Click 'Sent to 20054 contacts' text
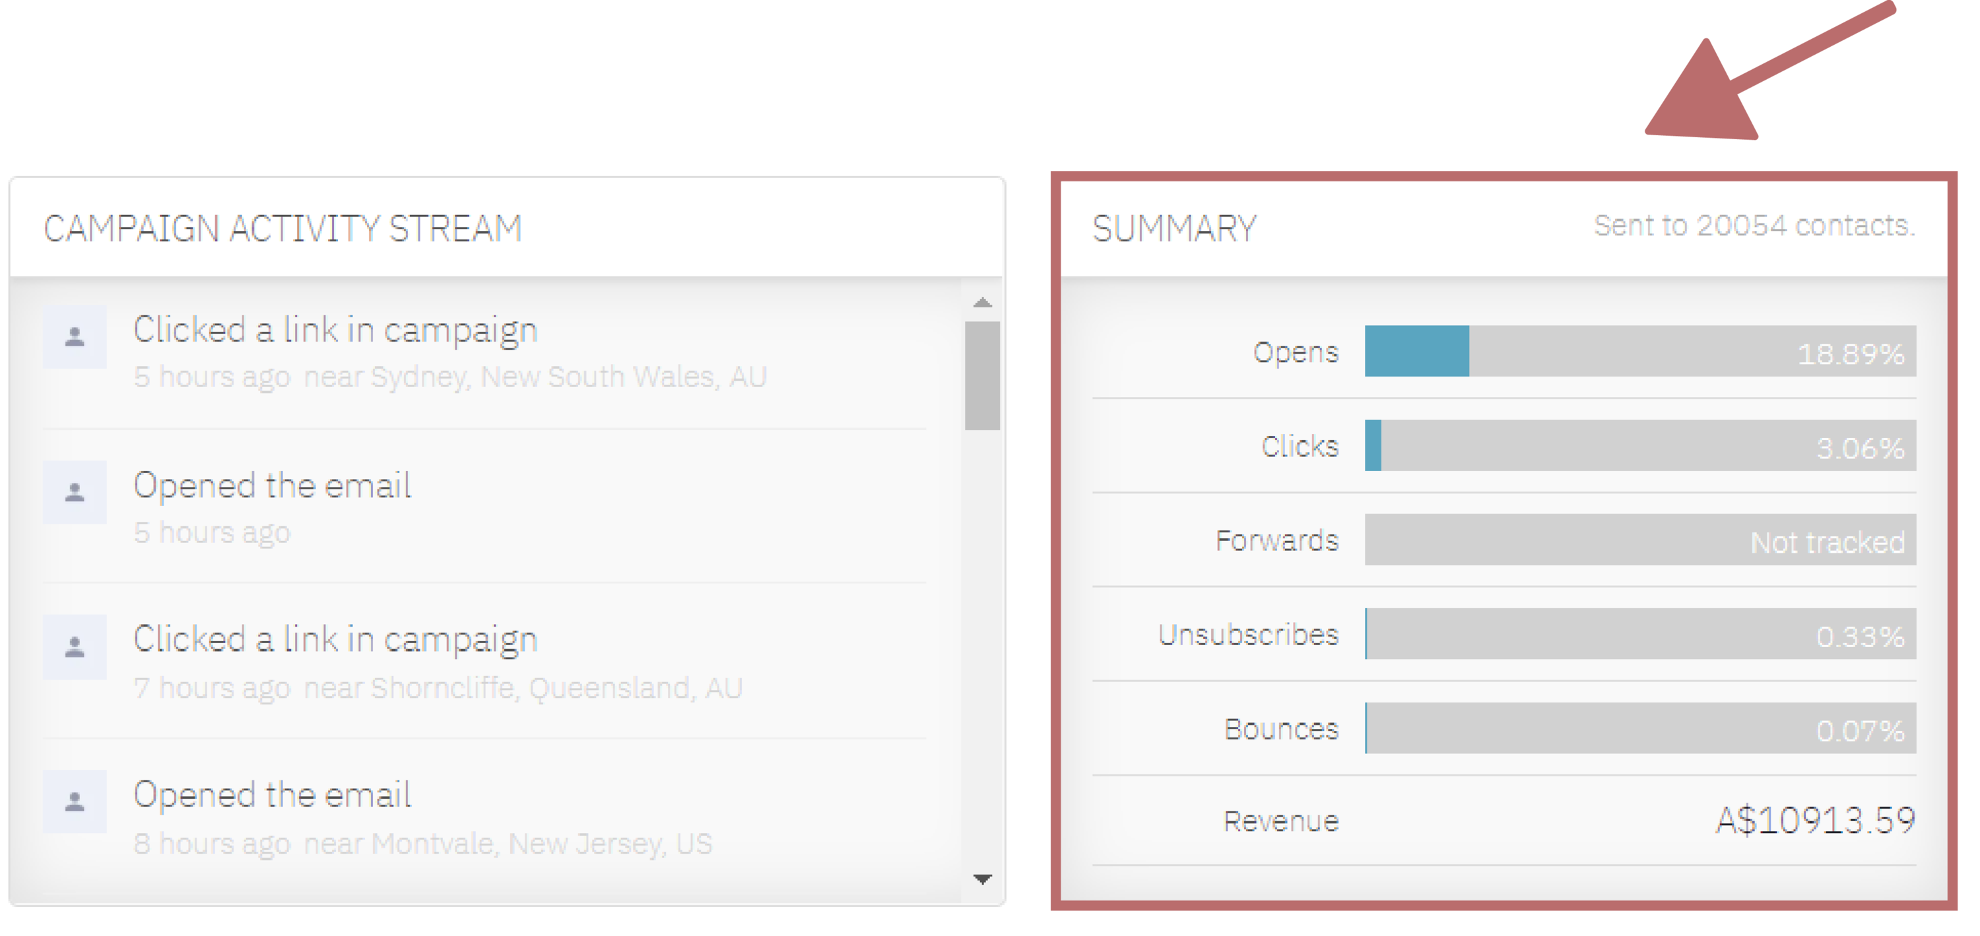Screen dimensions: 1980x936 [1754, 226]
